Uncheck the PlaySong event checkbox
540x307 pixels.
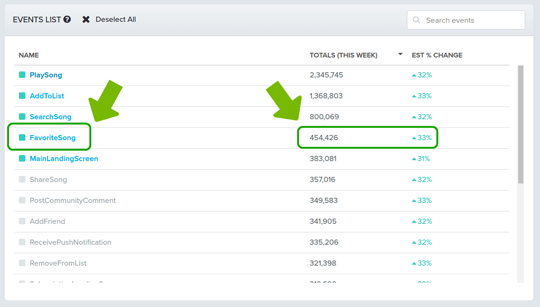(22, 75)
